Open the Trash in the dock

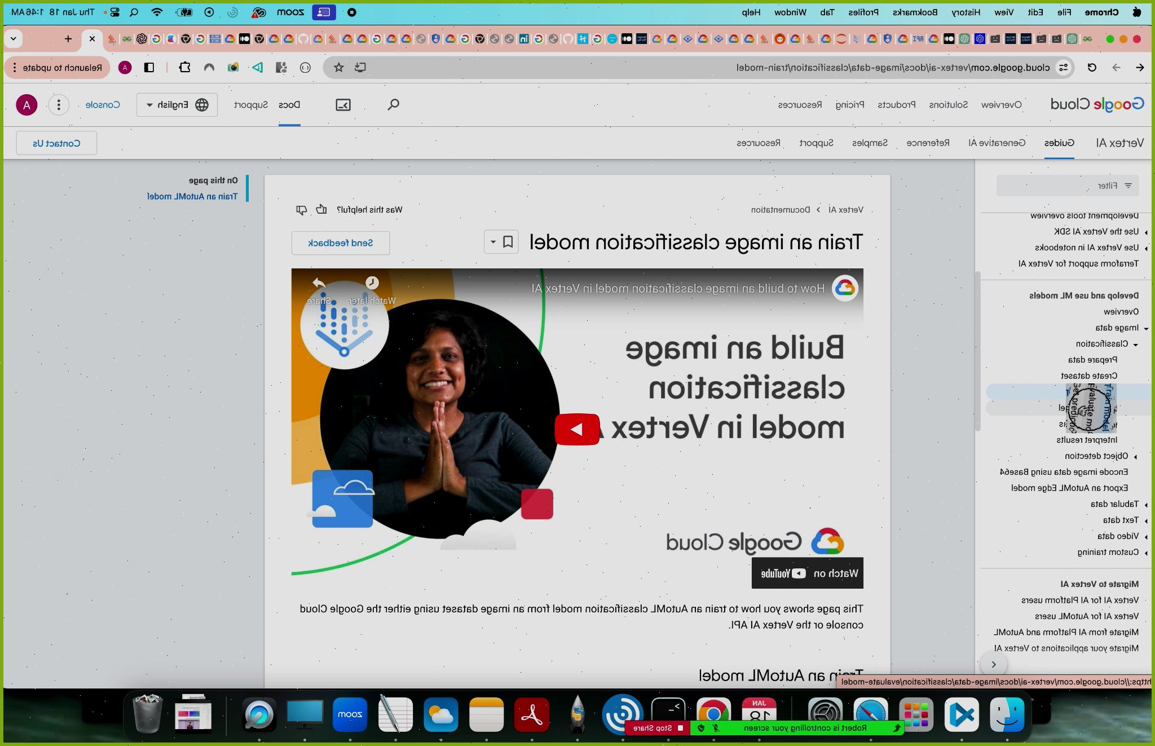point(148,714)
